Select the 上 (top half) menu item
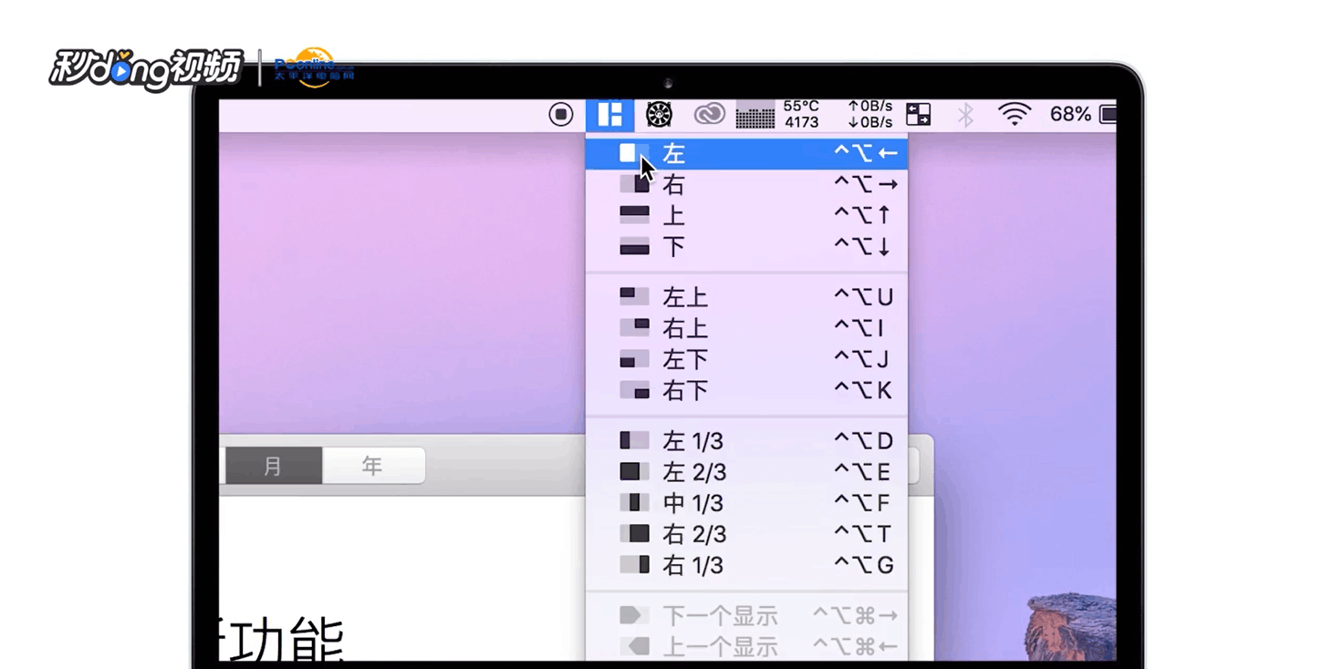This screenshot has width=1333, height=669. coord(746,216)
